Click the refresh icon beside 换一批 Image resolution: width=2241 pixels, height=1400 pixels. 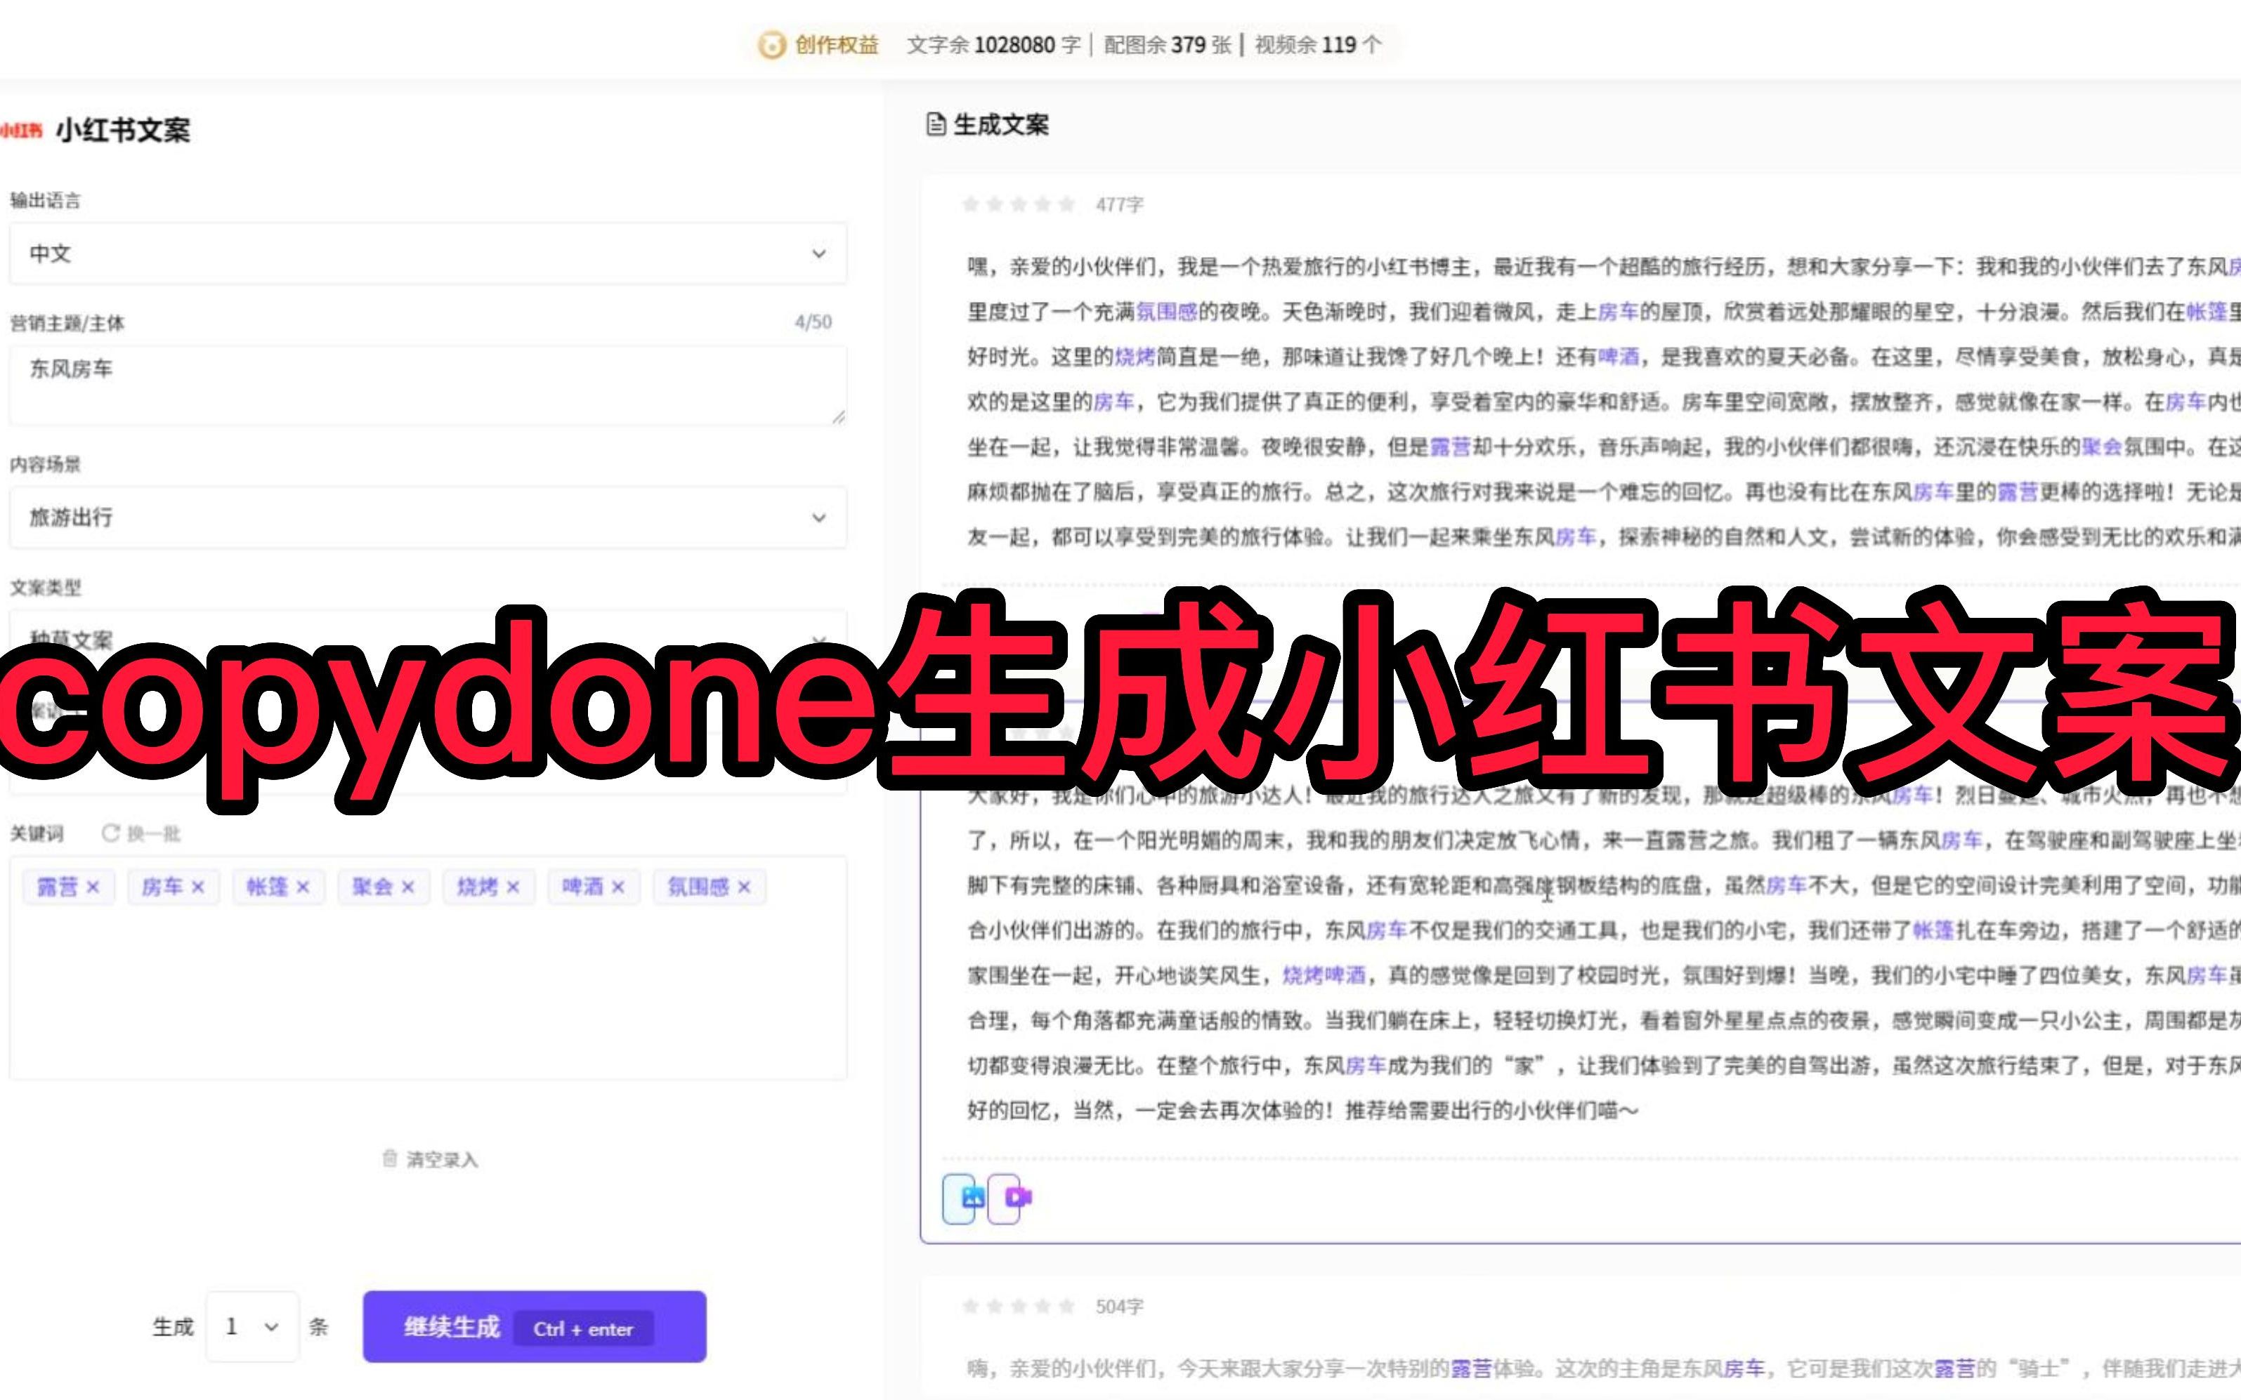(111, 833)
